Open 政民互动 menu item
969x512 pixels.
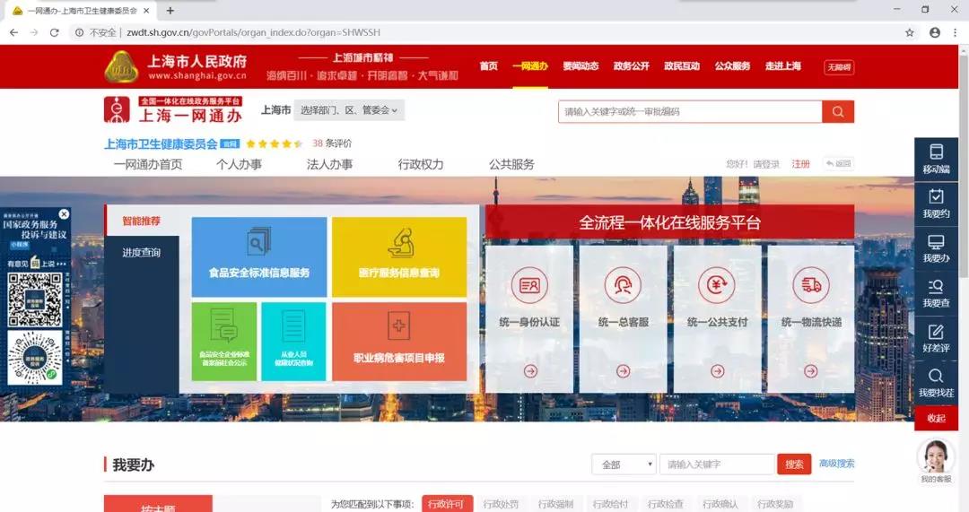[682, 66]
